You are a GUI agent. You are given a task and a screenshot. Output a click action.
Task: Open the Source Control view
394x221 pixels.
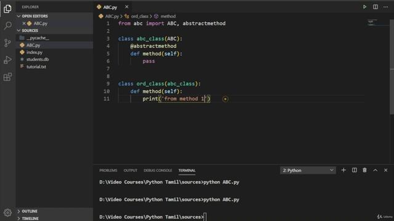(7, 43)
